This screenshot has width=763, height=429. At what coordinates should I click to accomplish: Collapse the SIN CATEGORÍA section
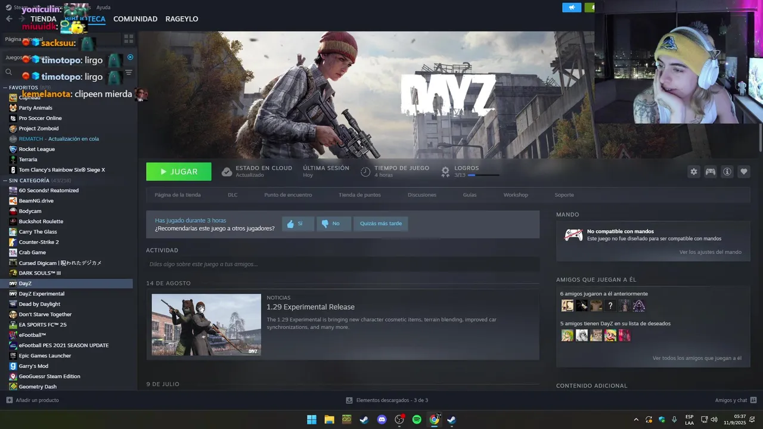click(5, 181)
